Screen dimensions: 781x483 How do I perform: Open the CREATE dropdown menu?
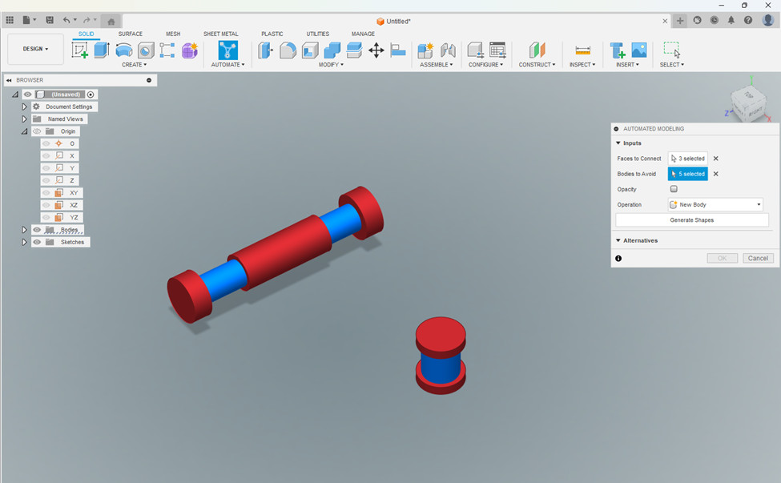click(x=134, y=65)
